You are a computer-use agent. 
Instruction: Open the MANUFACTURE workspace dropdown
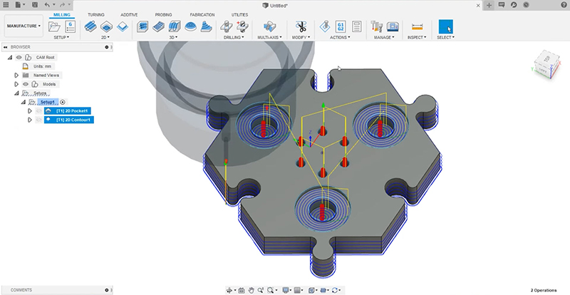[24, 26]
